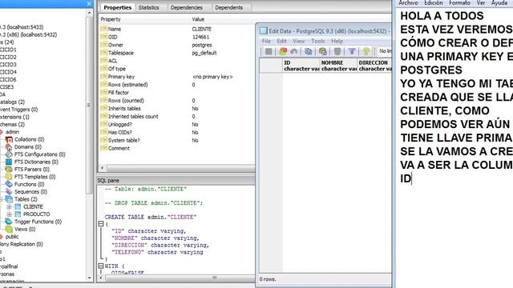This screenshot has height=288, width=513.
Task: Collapse the WITH block in SQL pane
Action: click(101, 266)
